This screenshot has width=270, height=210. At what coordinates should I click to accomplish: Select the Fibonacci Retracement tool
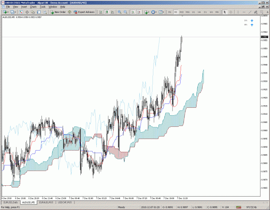262,12
